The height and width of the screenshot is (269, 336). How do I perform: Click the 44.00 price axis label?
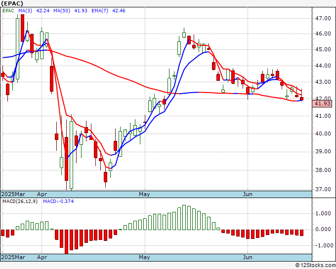click(323, 66)
